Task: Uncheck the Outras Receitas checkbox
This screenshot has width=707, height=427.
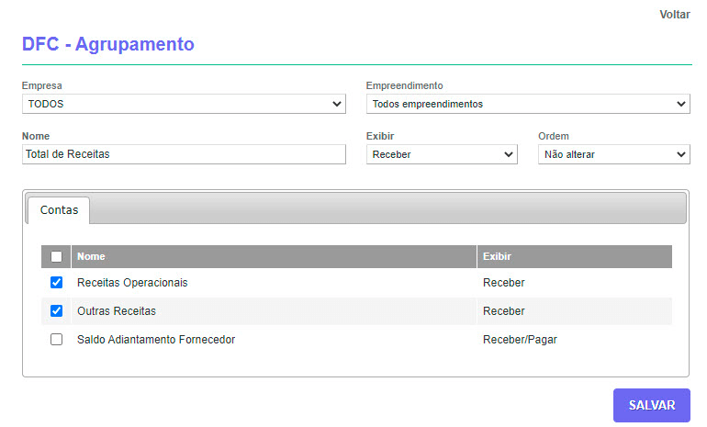Action: tap(56, 311)
